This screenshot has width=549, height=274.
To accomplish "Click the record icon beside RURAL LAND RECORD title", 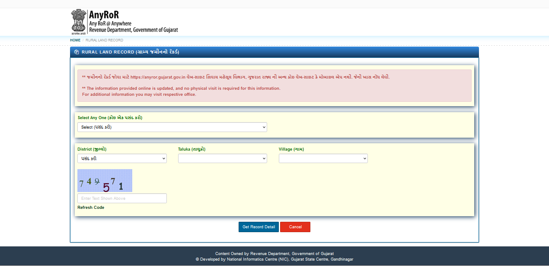I will coord(76,52).
